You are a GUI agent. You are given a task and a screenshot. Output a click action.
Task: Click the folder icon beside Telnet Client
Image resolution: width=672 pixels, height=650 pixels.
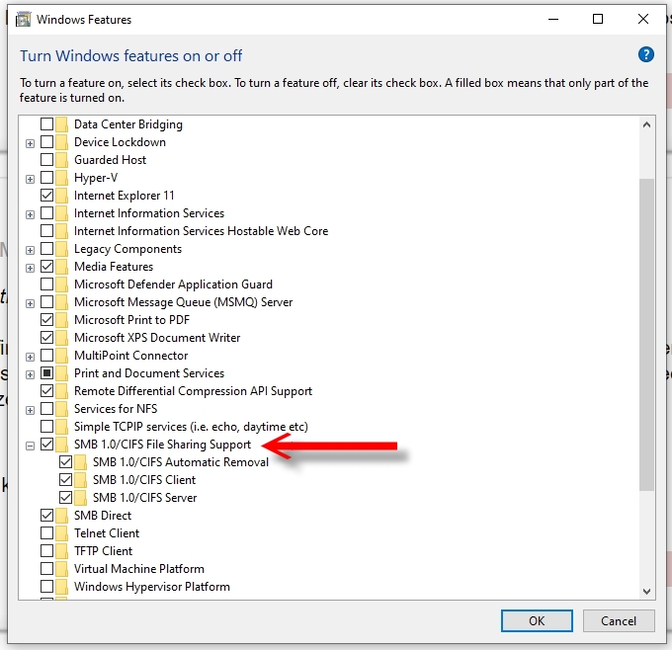click(61, 533)
